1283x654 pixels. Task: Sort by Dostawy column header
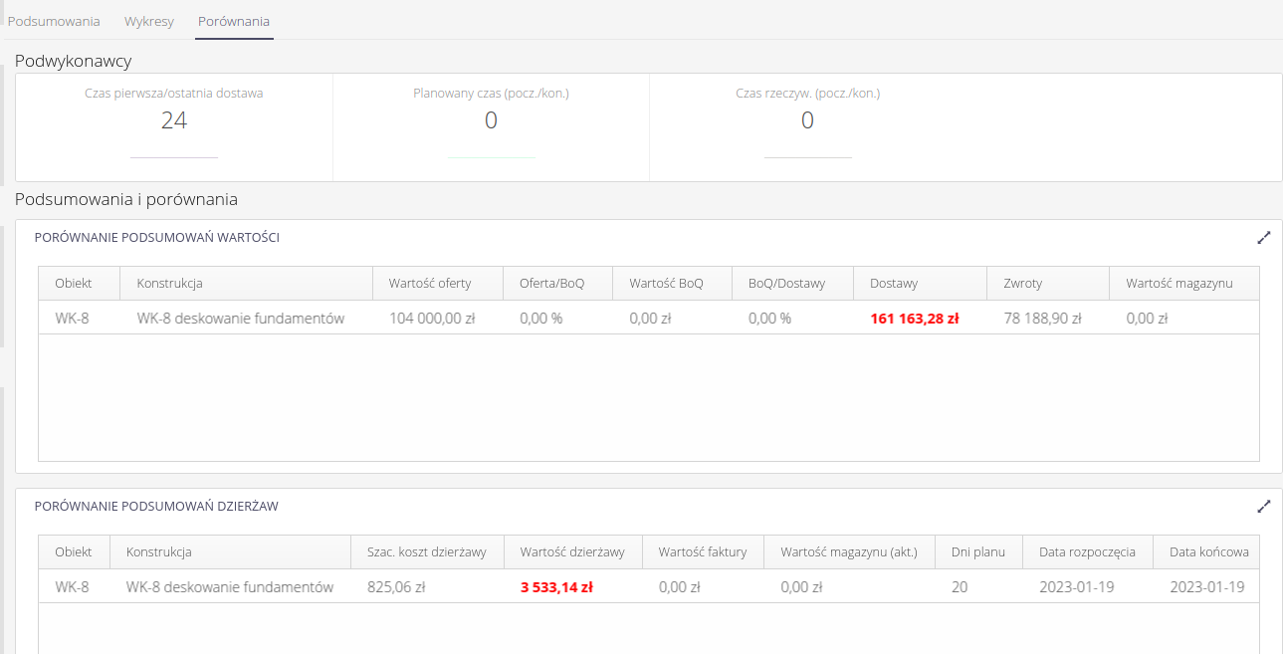[894, 284]
